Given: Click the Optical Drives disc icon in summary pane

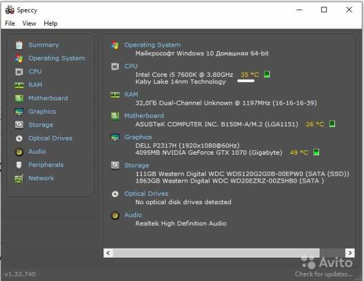Looking at the screenshot, I should (115, 194).
